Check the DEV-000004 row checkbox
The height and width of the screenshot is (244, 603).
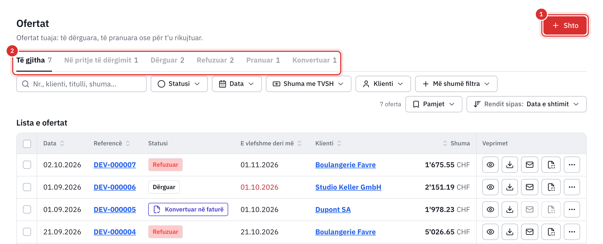point(27,232)
